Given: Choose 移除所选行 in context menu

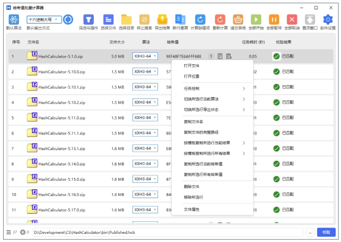Looking at the screenshot, I should [x=213, y=197].
